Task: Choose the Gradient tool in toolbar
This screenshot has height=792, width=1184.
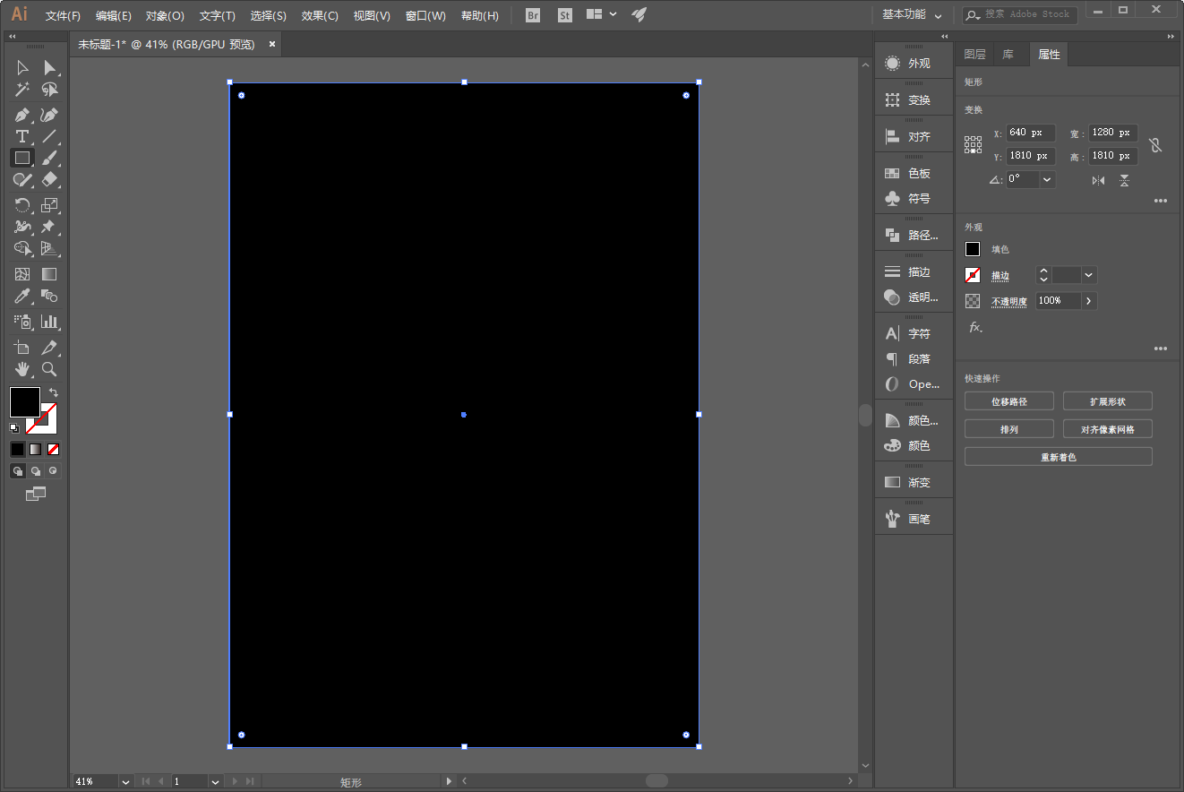Action: [x=50, y=274]
